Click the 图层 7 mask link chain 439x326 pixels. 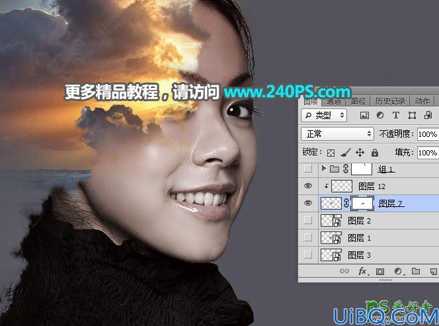[x=346, y=203]
